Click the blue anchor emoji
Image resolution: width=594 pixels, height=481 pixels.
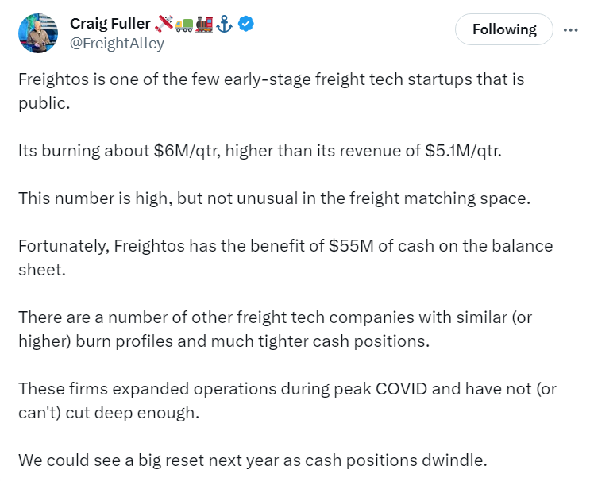(x=224, y=24)
